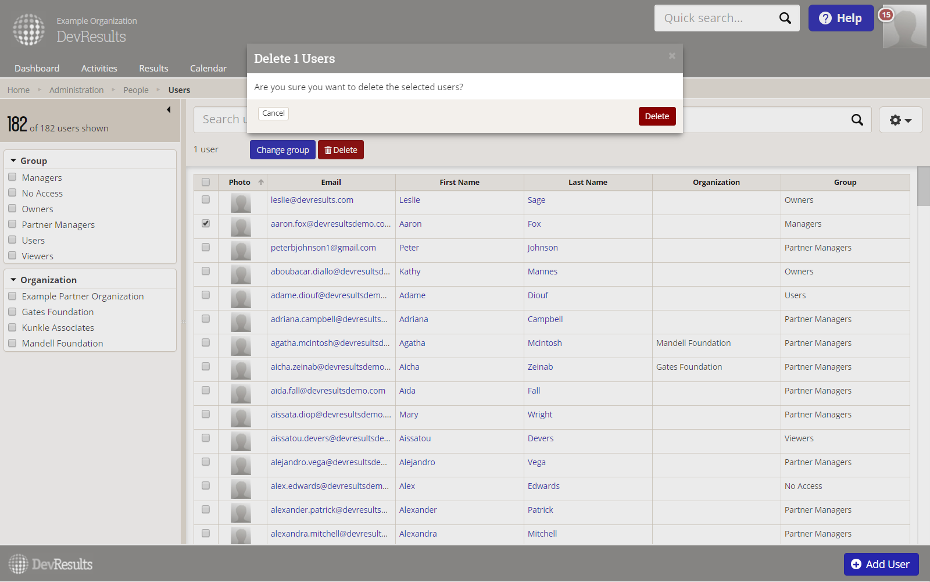Viewport: 930px width, 582px height.
Task: Filter by Example Partner Organization
Action: (12, 296)
